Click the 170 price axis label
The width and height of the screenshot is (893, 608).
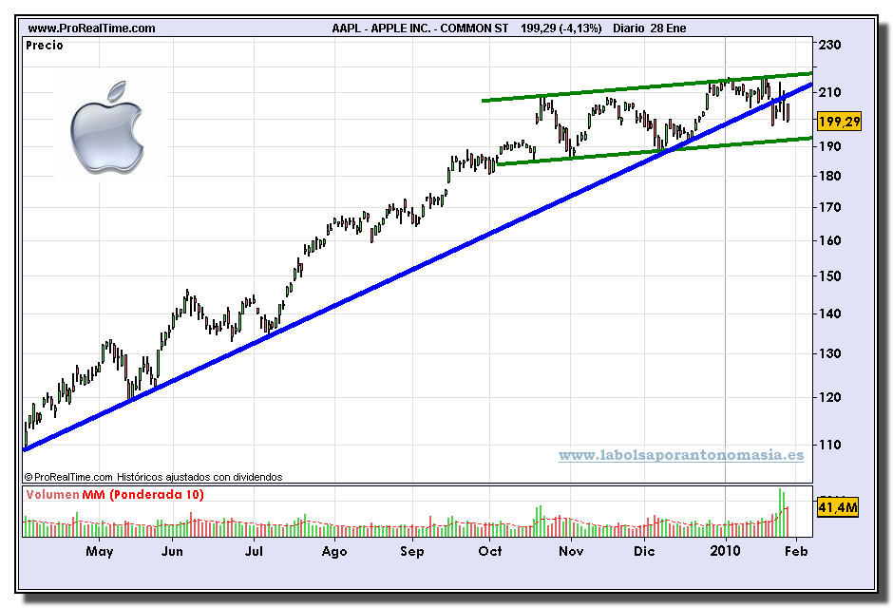(x=829, y=207)
